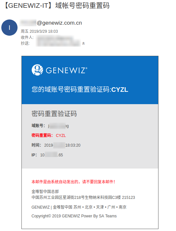
Task: Click the 域账号 domain account value
Action: click(x=58, y=126)
